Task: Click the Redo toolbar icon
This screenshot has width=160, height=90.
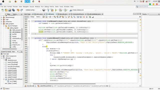Action: tap(21, 10)
